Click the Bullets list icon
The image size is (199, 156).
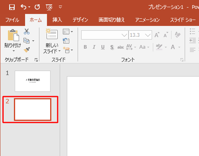pos(193,32)
